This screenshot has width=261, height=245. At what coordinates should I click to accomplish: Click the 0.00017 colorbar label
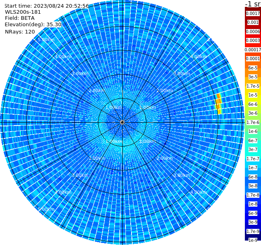(x=253, y=50)
